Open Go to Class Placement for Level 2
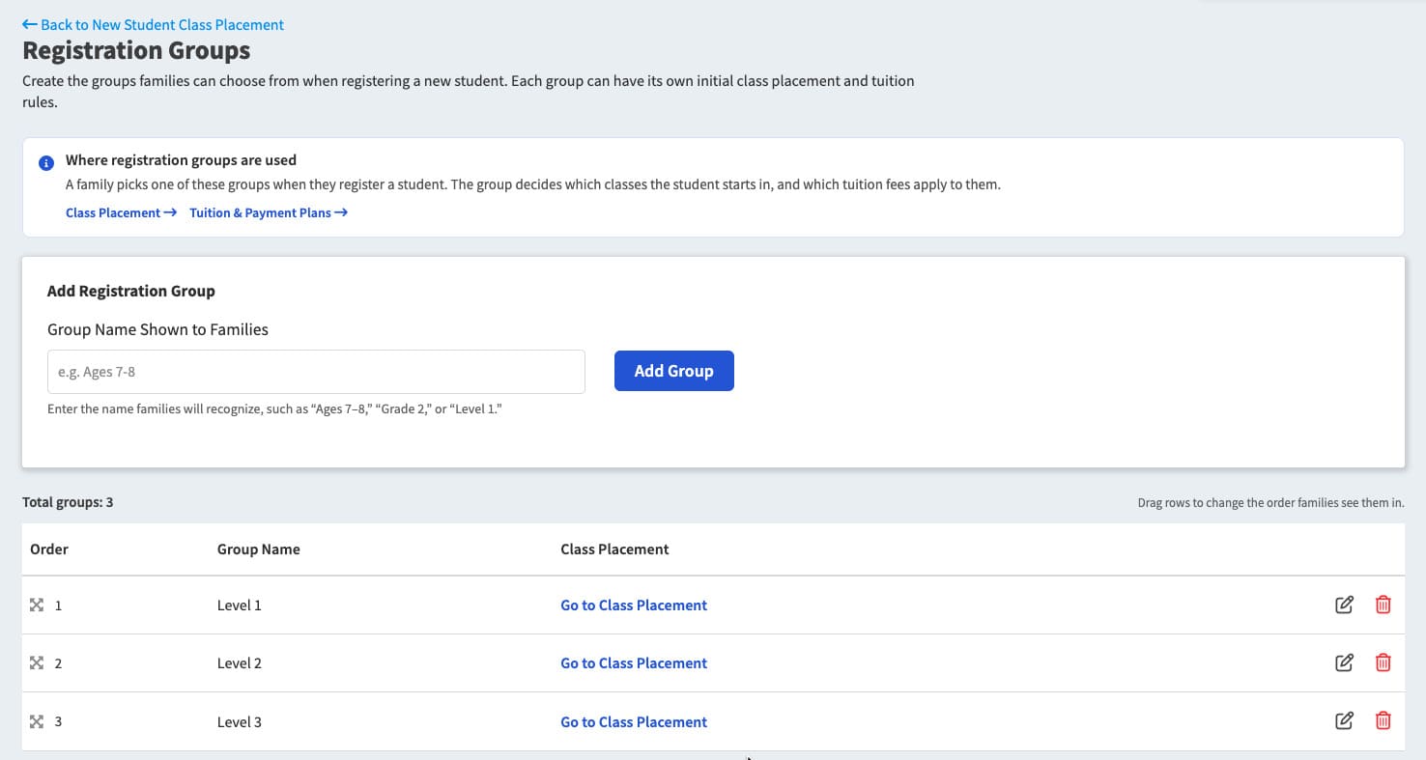This screenshot has height=760, width=1426. coord(634,663)
